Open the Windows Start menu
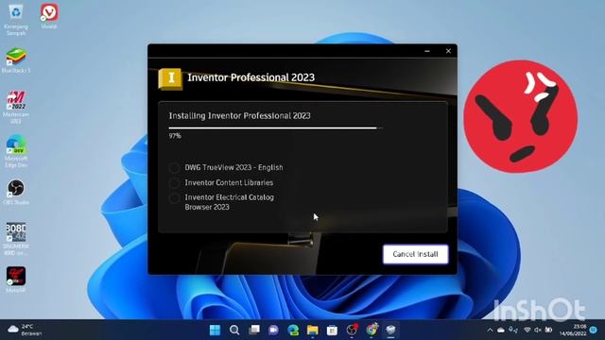 [215, 330]
